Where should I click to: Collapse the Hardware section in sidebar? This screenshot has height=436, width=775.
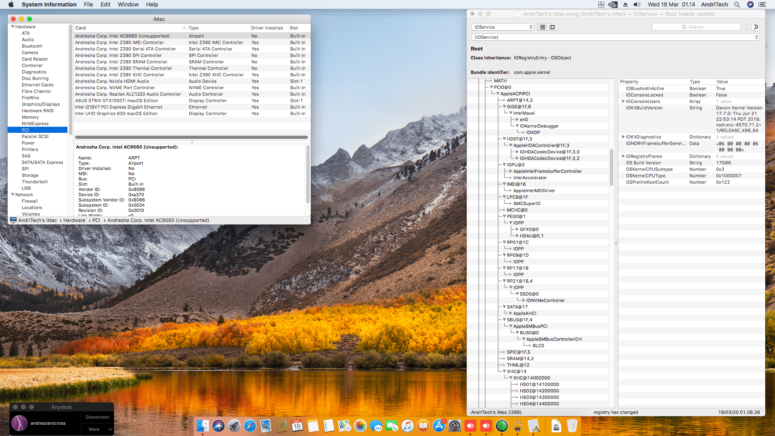click(x=13, y=27)
